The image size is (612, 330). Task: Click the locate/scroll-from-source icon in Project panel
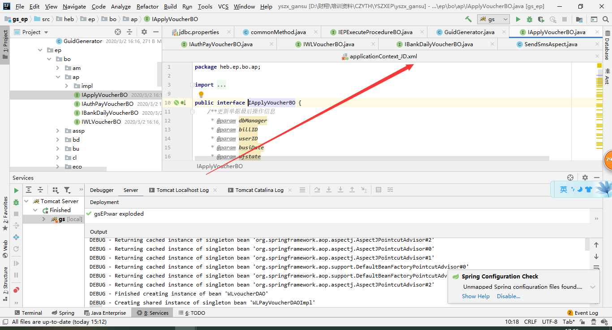tap(118, 32)
